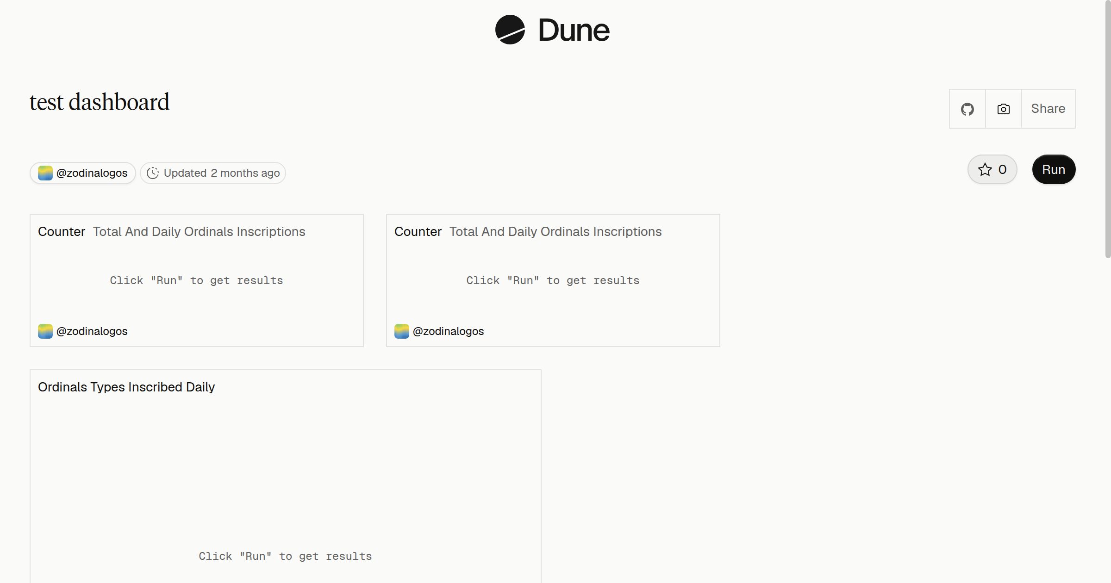1111x583 pixels.
Task: Click avatar icon in first Counter card footer
Action: coord(45,331)
